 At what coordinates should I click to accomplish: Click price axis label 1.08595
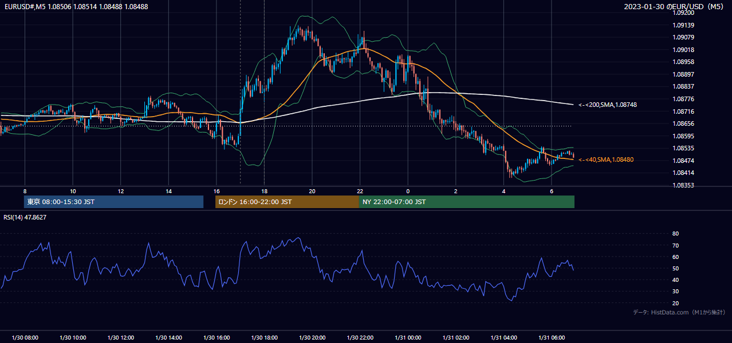tap(683, 136)
